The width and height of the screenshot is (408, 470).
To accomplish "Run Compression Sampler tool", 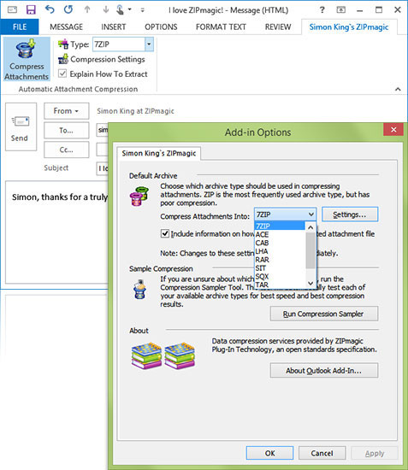I will pos(324,314).
